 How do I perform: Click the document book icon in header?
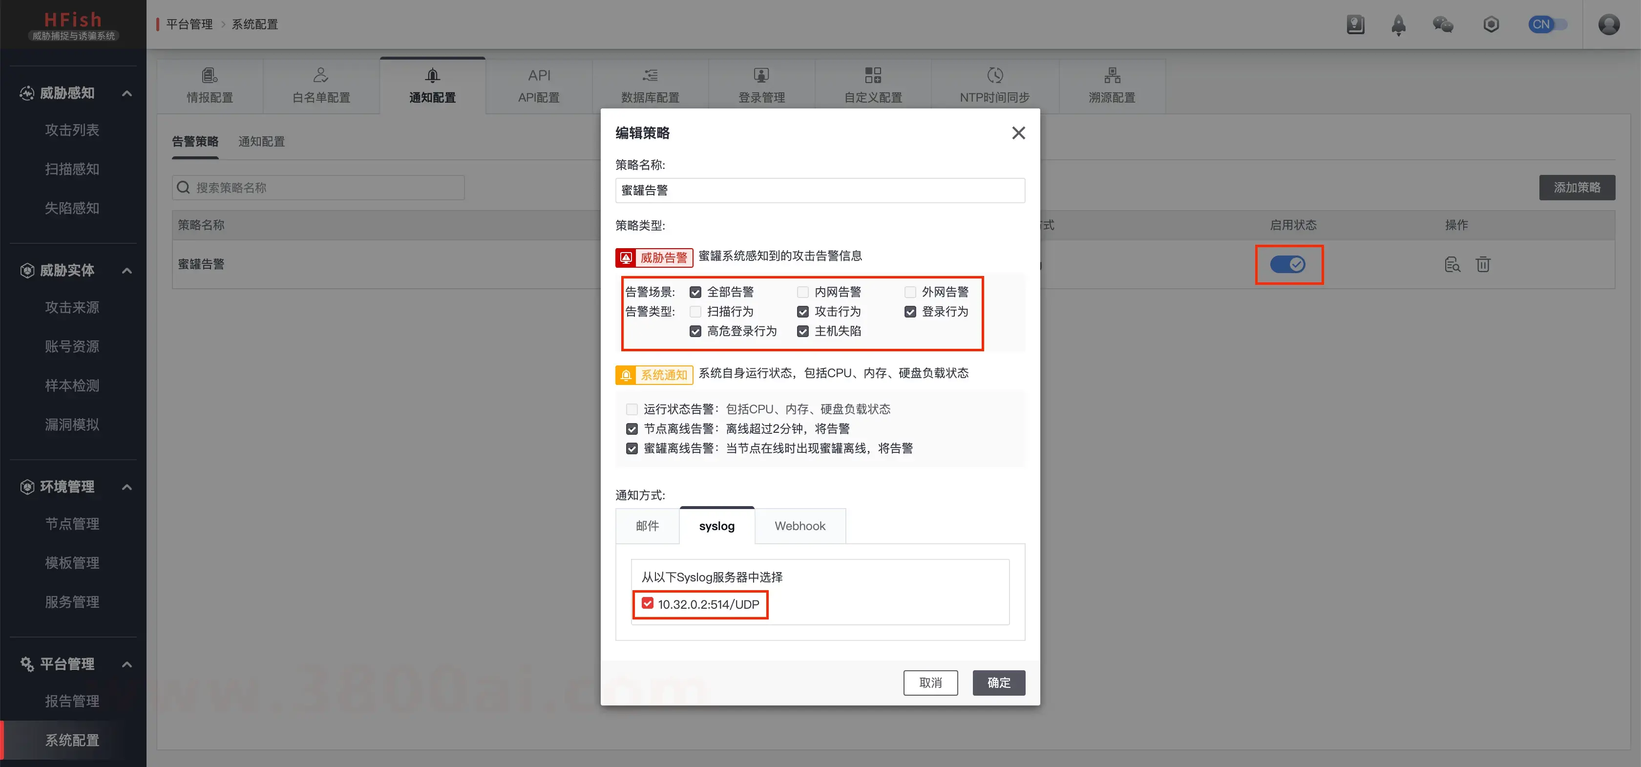(1355, 25)
